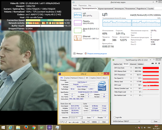Switch to Процессы tab in Task Manager

77,8
